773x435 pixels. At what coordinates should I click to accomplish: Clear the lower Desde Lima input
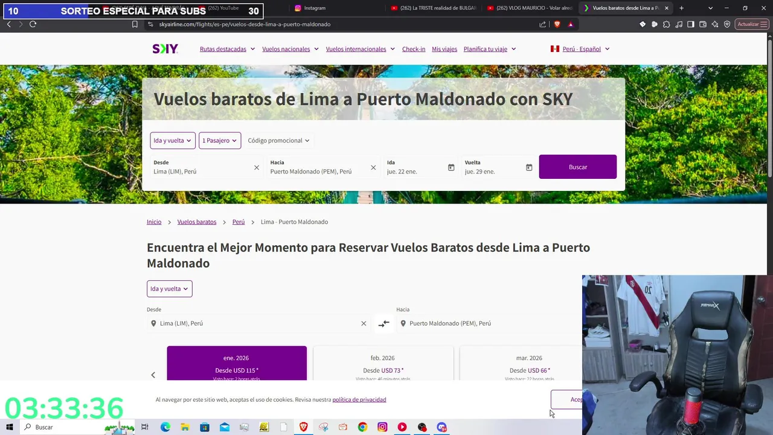364,323
